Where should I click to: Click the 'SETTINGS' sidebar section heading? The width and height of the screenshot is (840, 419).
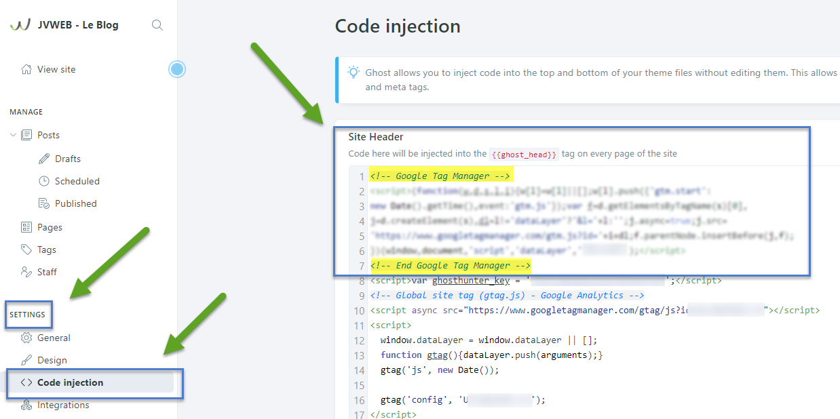pos(28,315)
